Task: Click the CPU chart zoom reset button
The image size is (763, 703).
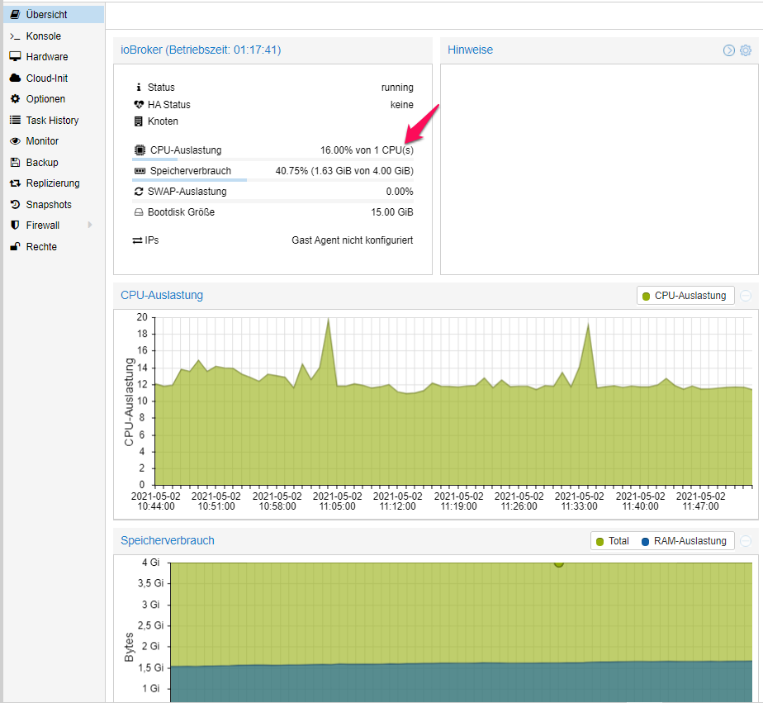Action: [746, 296]
